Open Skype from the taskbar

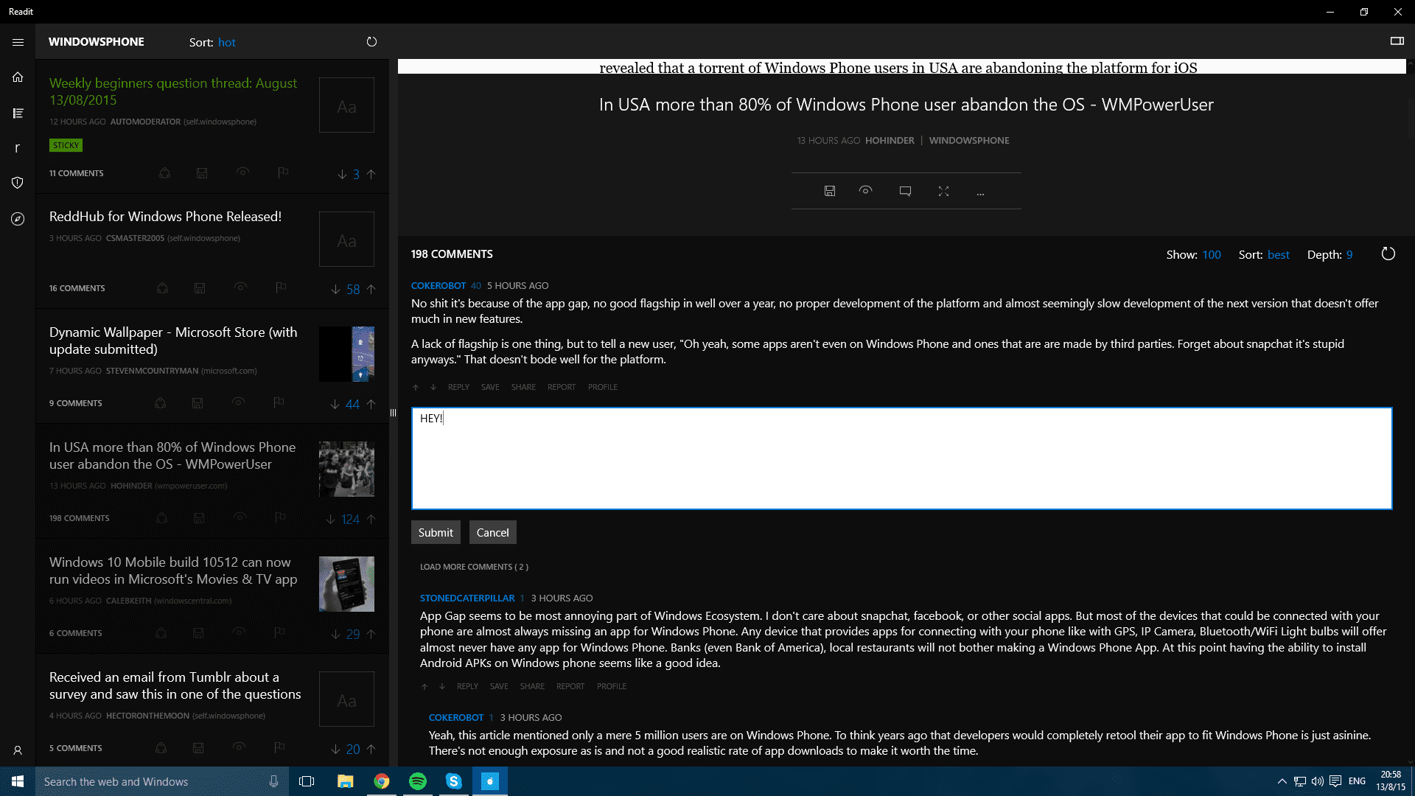[454, 781]
